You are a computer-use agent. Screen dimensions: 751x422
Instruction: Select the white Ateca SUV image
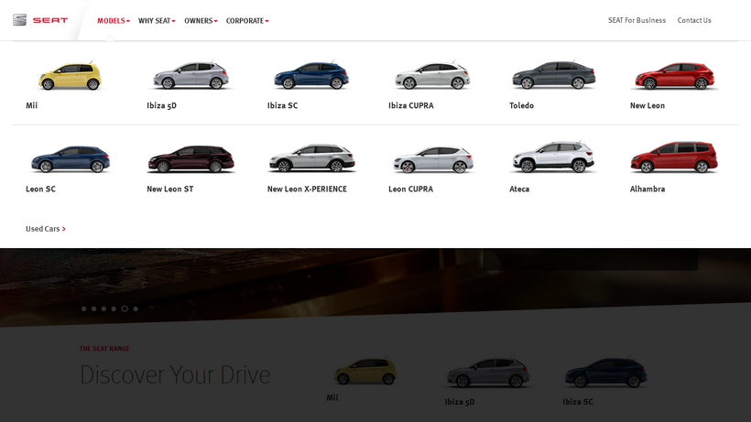554,157
